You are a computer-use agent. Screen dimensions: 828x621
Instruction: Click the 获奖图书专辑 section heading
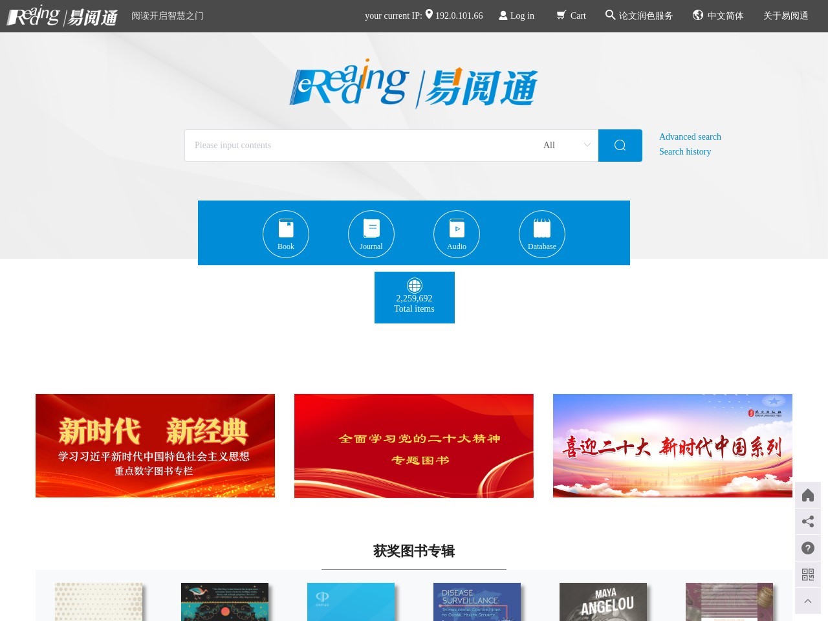(414, 551)
